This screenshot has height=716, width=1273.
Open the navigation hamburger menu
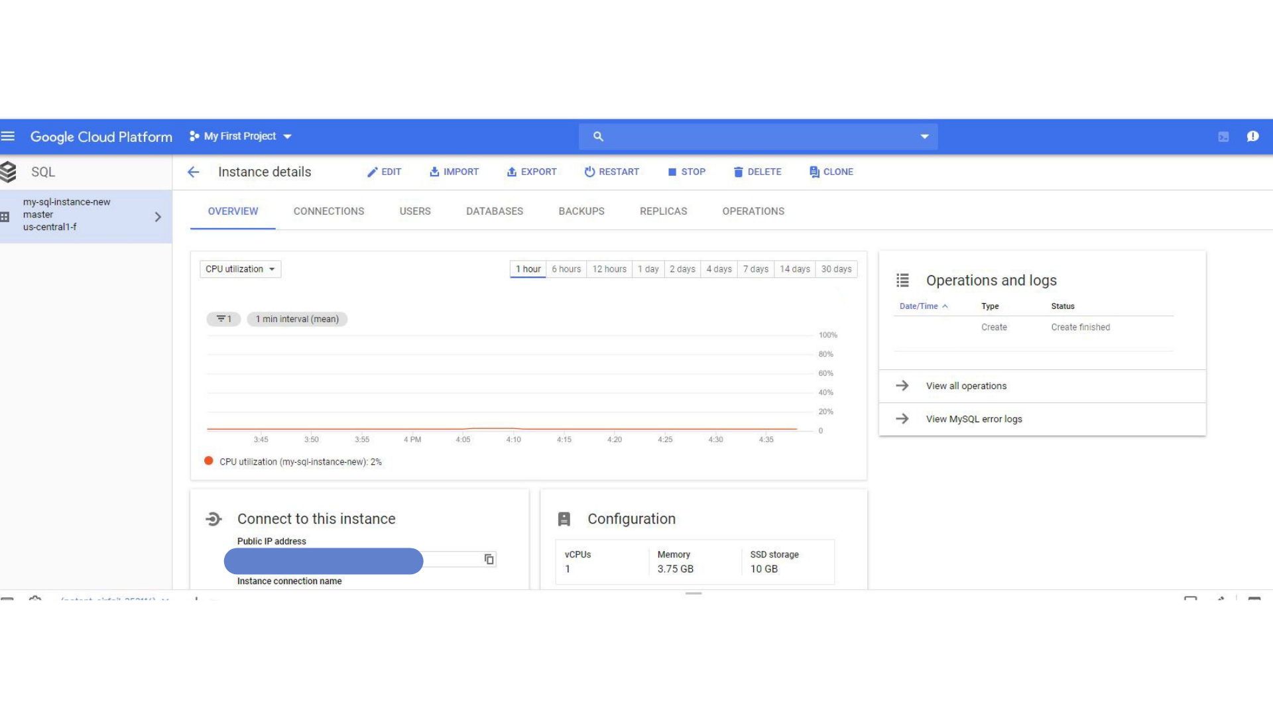9,136
